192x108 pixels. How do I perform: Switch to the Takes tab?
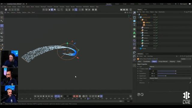pyautogui.click(x=145, y=9)
